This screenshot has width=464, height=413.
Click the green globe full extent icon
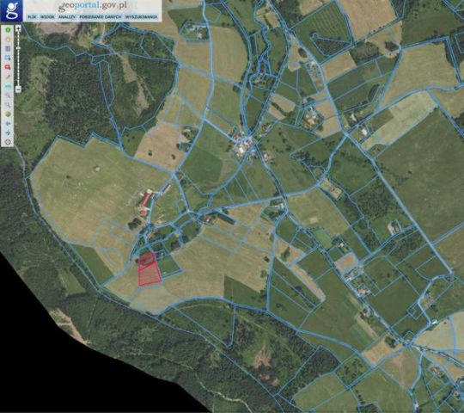point(8,114)
